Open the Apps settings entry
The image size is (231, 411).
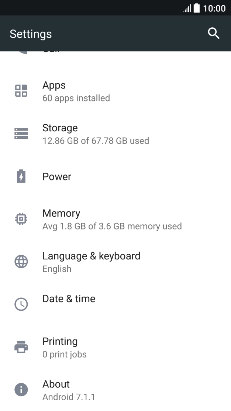[115, 91]
